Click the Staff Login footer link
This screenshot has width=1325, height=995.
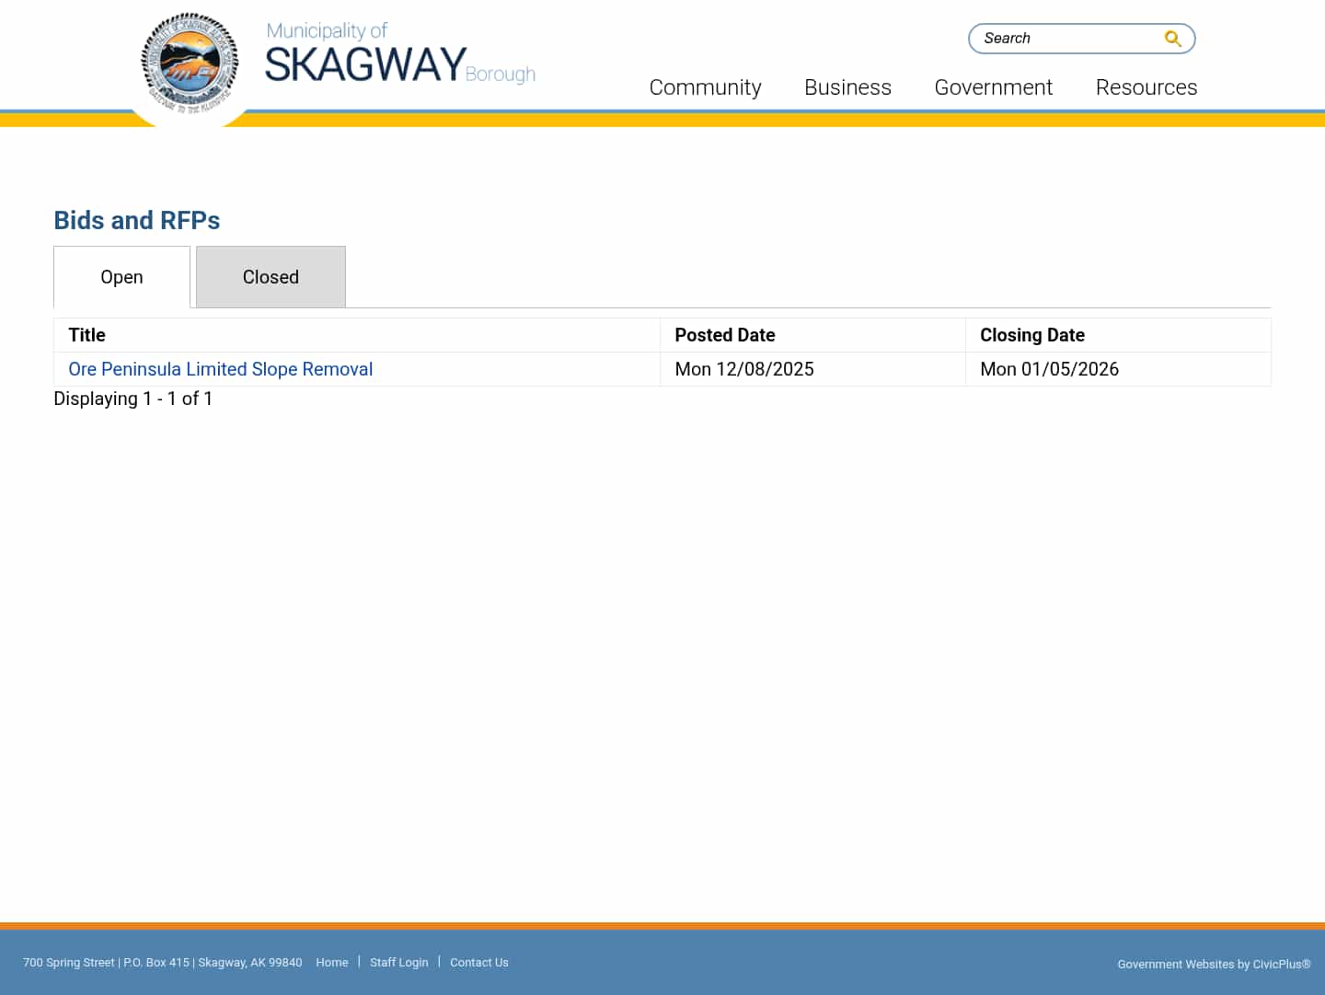(399, 962)
